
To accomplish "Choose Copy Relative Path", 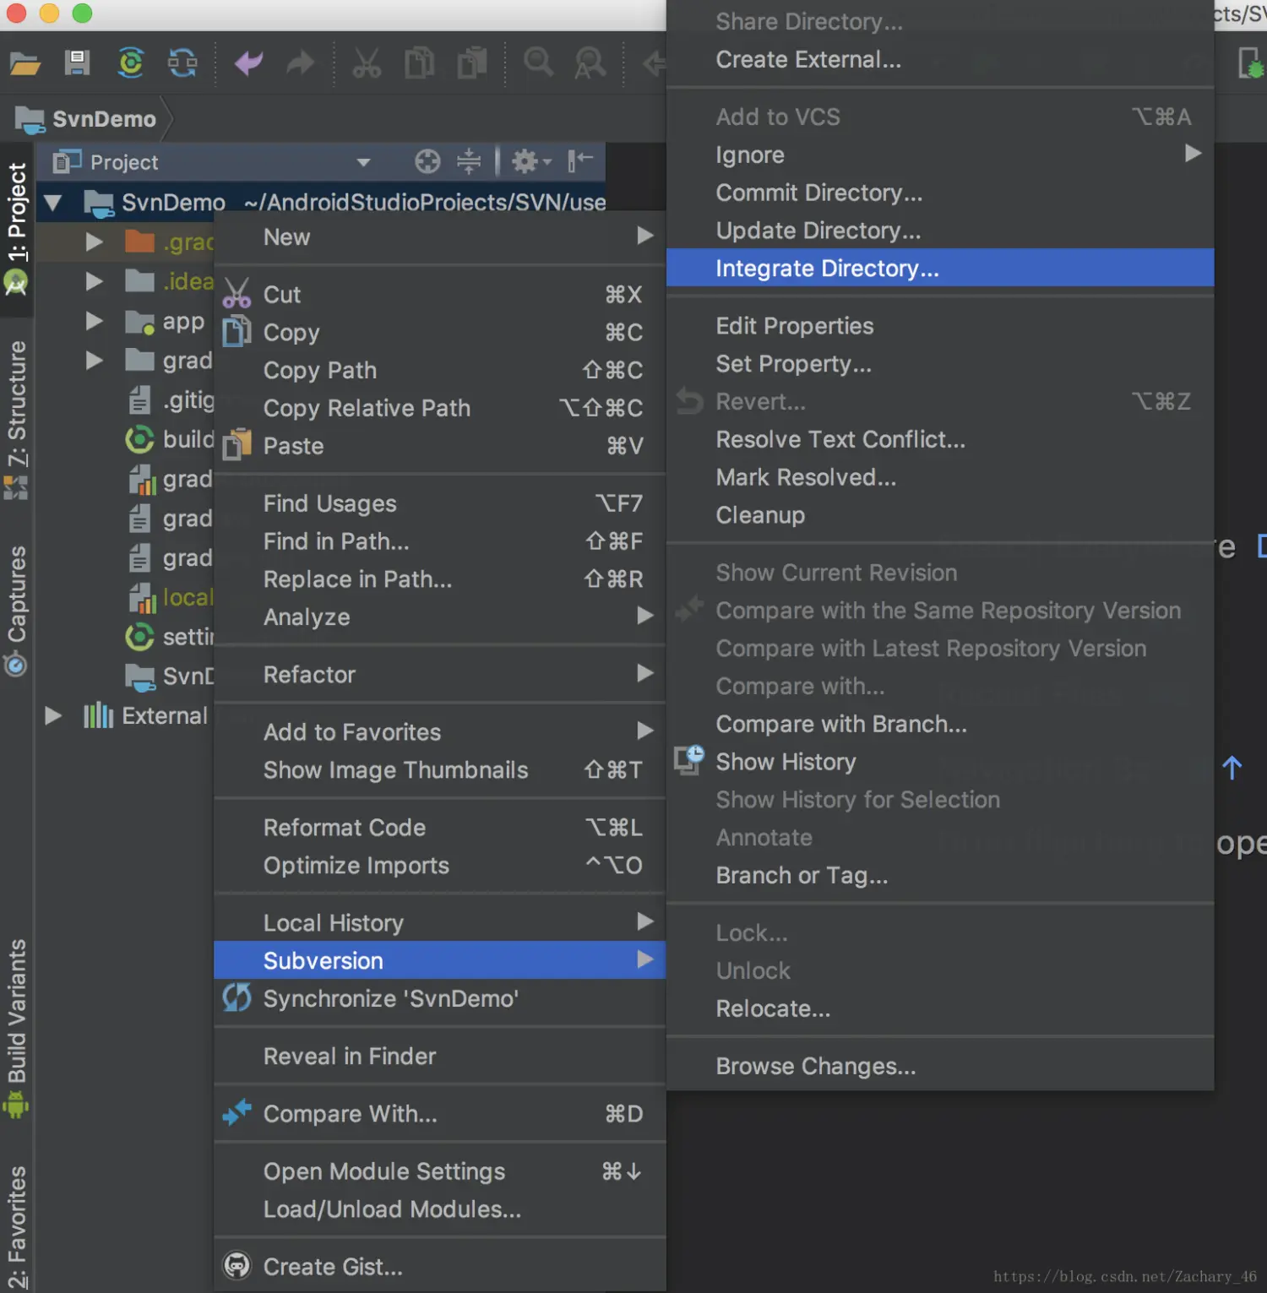I will pyautogui.click(x=439, y=409).
